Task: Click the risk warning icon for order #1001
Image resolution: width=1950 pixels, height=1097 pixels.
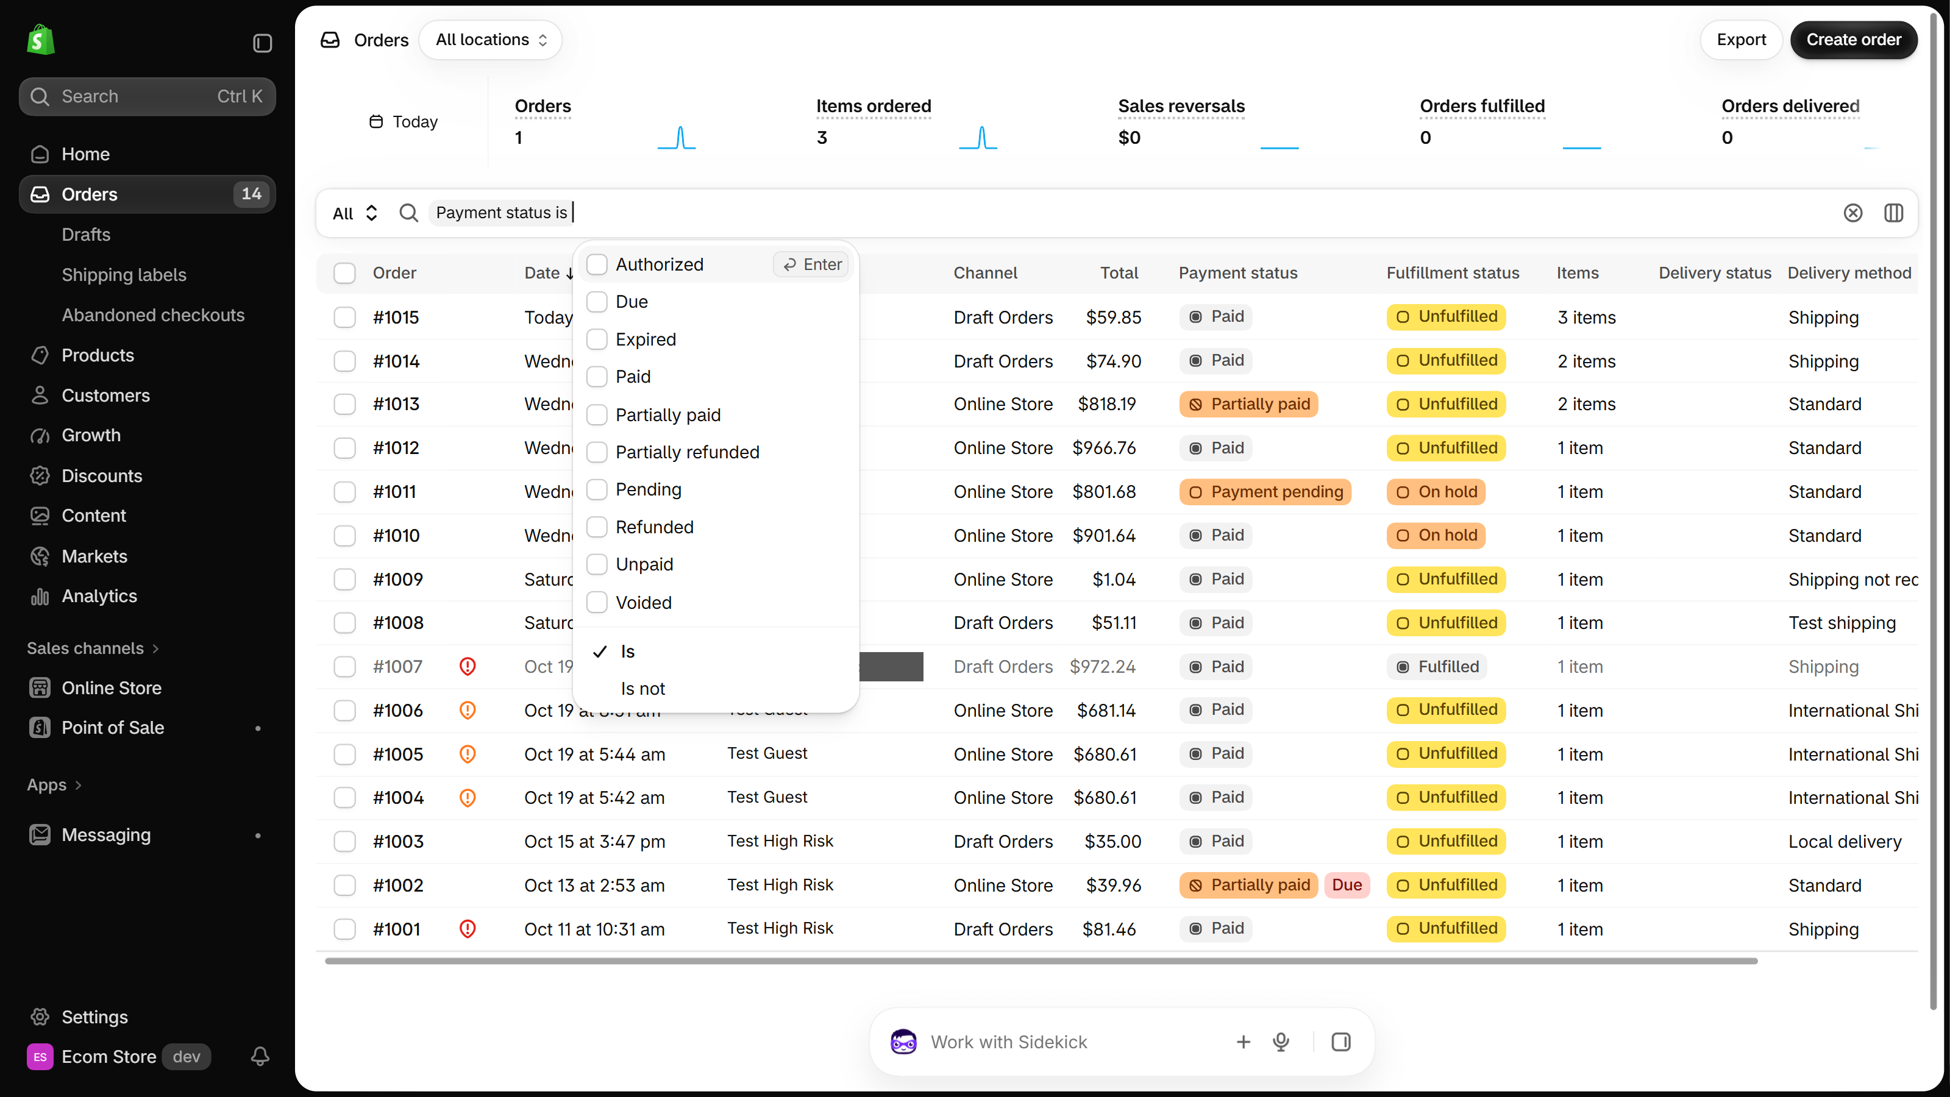Action: click(x=468, y=928)
